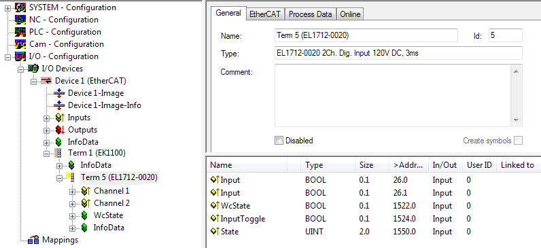Click the Comment box scroll down arrow

[x=516, y=120]
